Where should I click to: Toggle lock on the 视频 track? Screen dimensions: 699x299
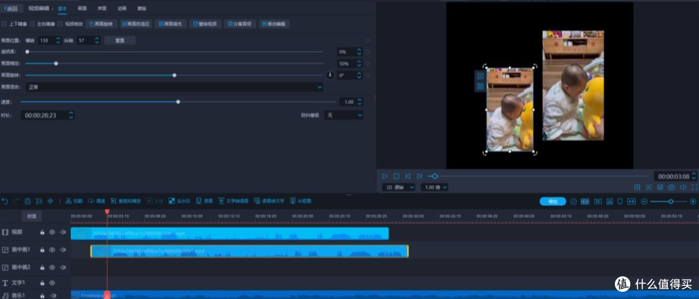click(x=42, y=232)
